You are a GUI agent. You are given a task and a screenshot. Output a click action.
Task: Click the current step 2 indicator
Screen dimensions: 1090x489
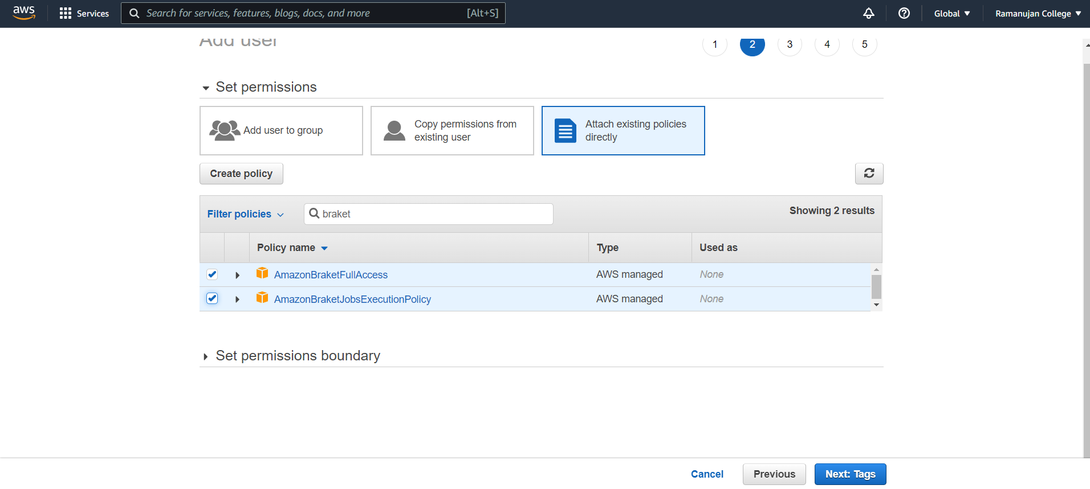(x=753, y=44)
